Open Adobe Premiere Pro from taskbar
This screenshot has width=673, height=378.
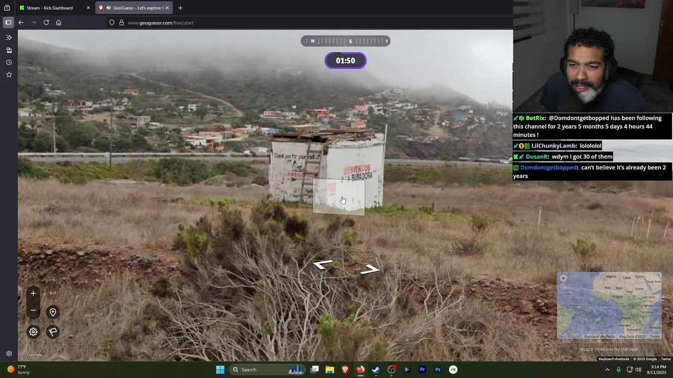pyautogui.click(x=422, y=370)
